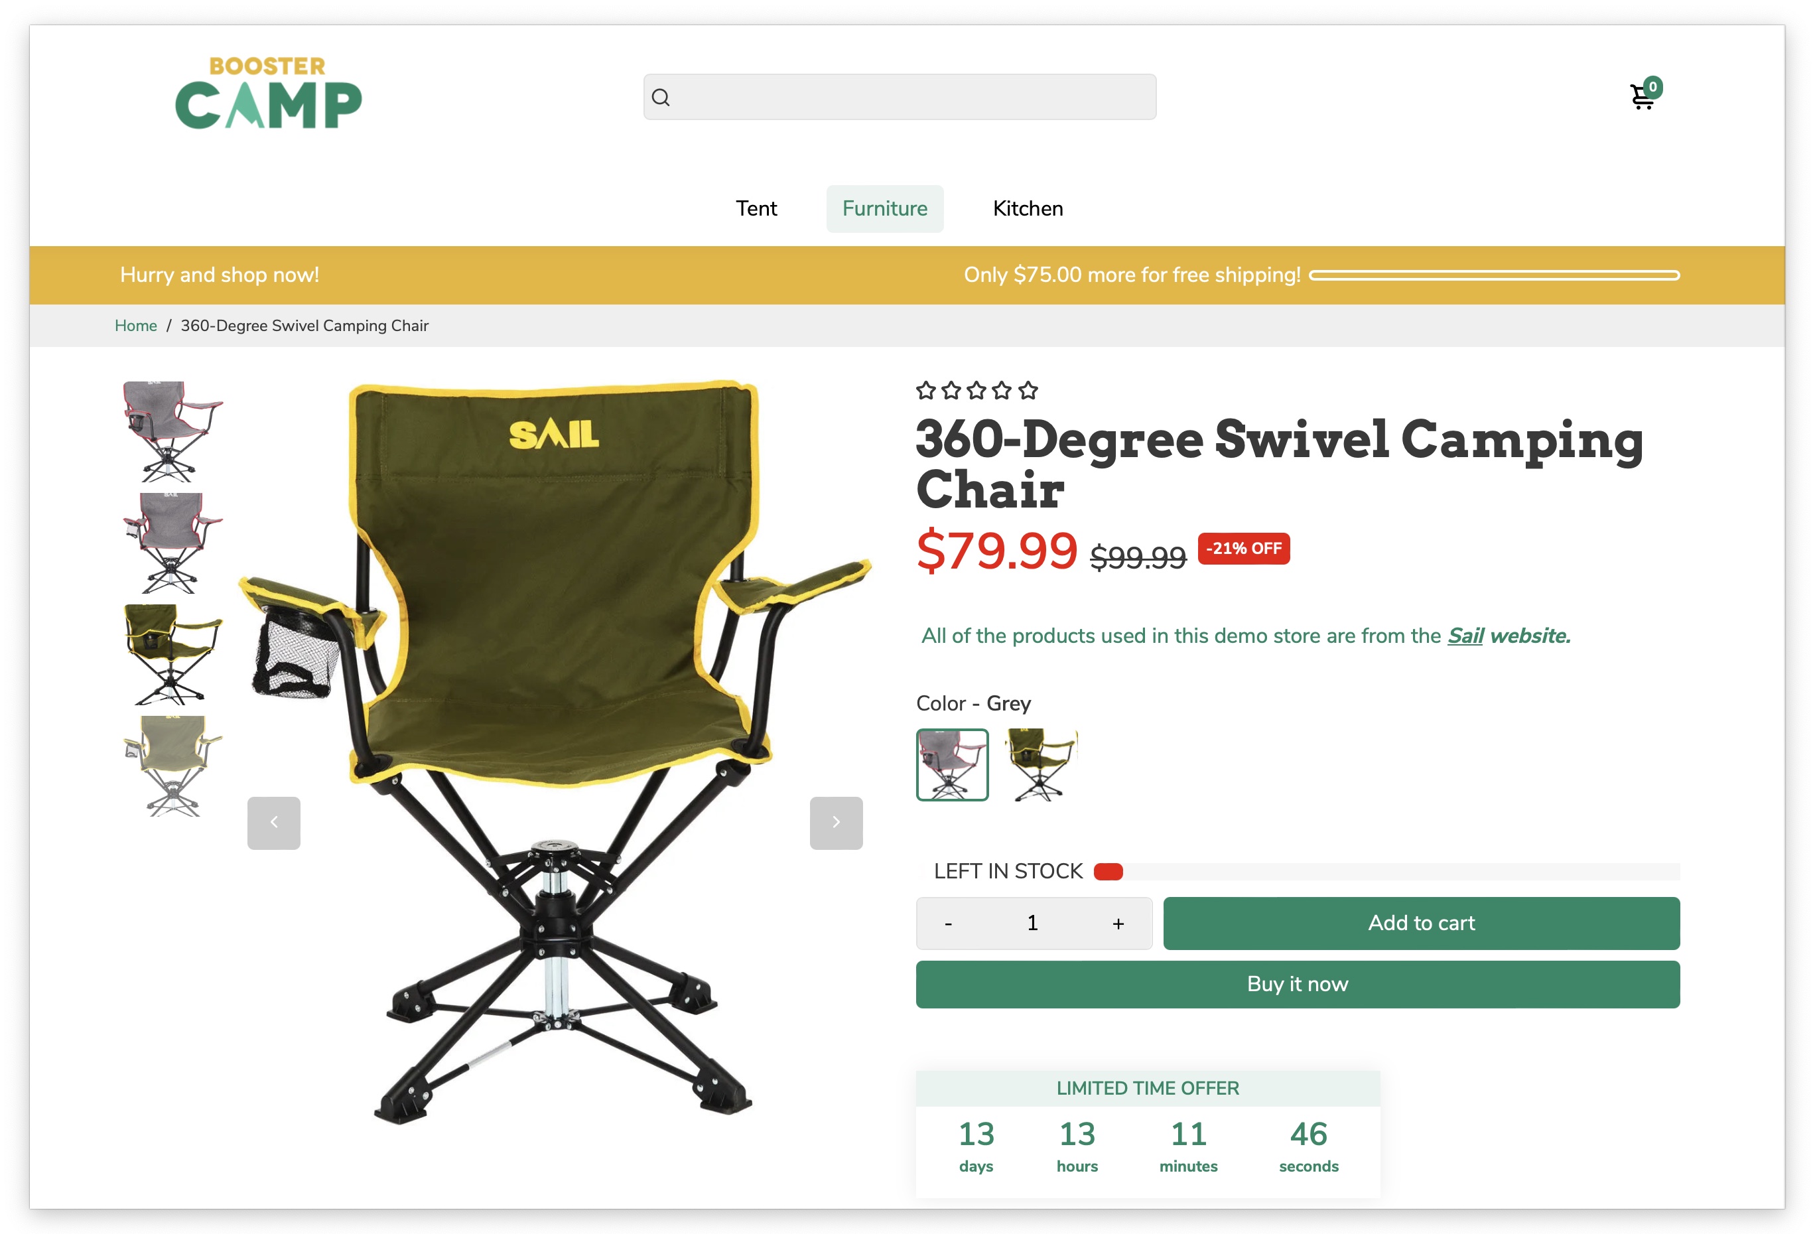Select the Furniture category tab
The image size is (1815, 1234).
pyautogui.click(x=884, y=208)
